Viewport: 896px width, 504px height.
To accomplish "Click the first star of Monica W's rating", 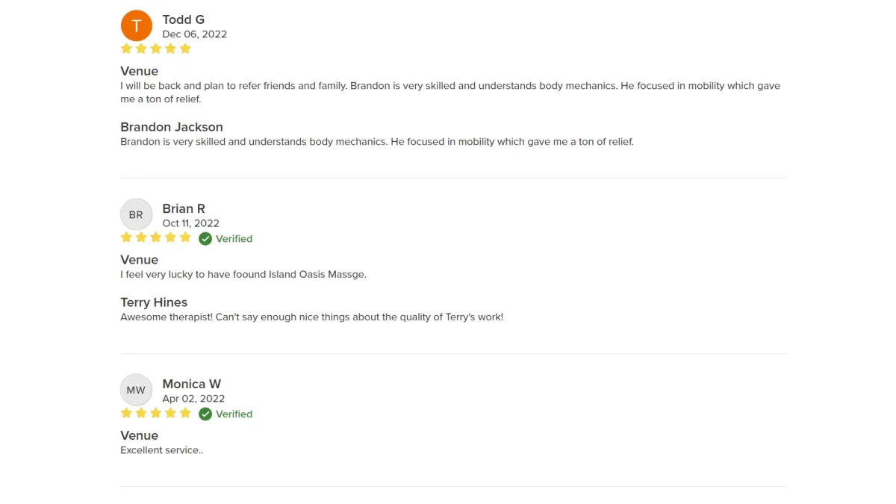I will [x=126, y=413].
